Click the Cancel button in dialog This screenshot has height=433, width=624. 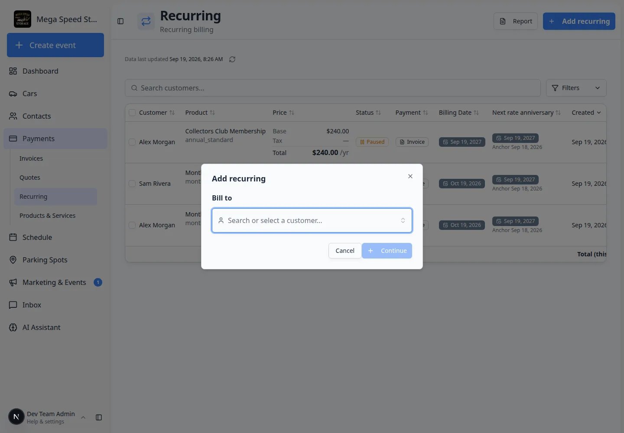click(345, 251)
